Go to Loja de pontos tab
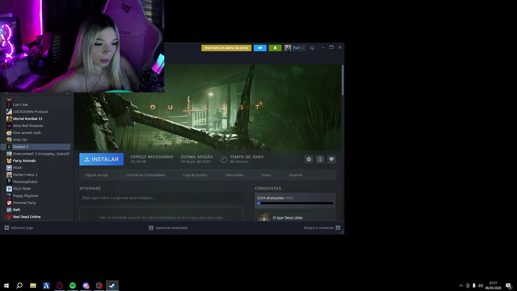This screenshot has width=517, height=291. click(195, 175)
